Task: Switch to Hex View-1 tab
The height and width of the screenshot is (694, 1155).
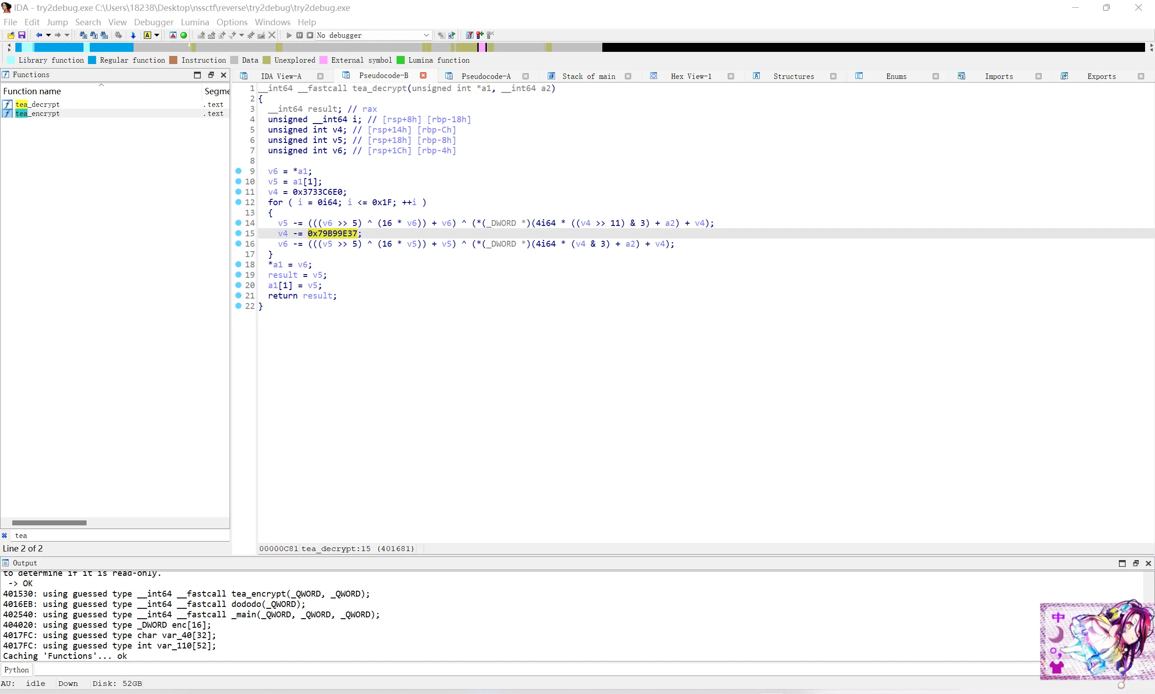Action: 691,76
